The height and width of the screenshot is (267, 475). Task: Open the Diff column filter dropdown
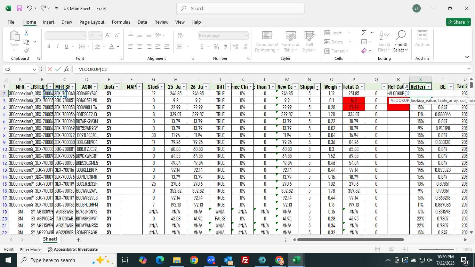coord(228,87)
